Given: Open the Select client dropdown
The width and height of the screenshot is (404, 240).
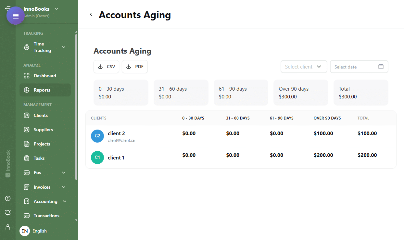Looking at the screenshot, I should (304, 67).
